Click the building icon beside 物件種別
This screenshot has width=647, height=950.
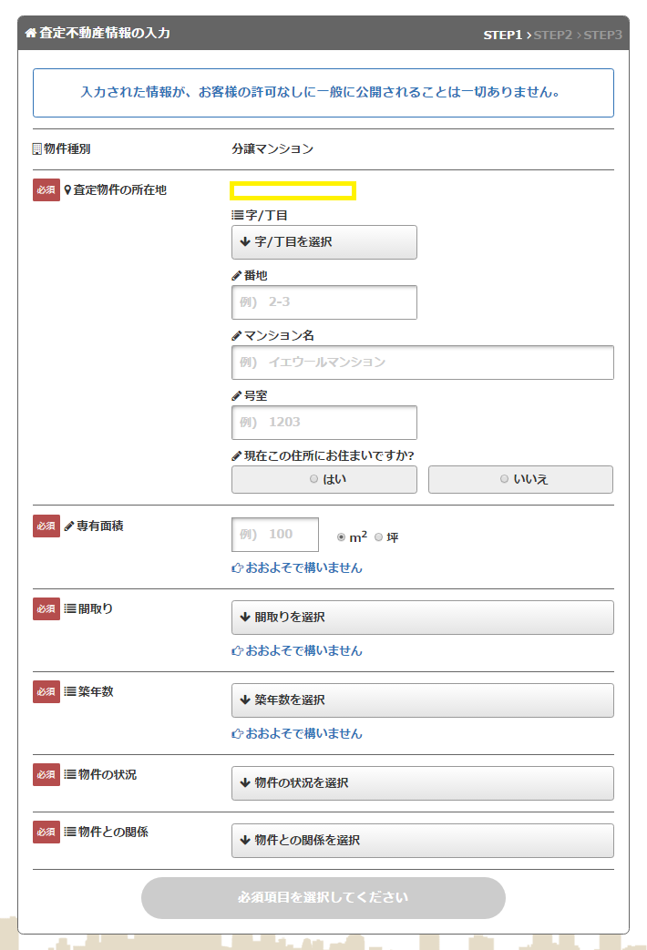(37, 148)
